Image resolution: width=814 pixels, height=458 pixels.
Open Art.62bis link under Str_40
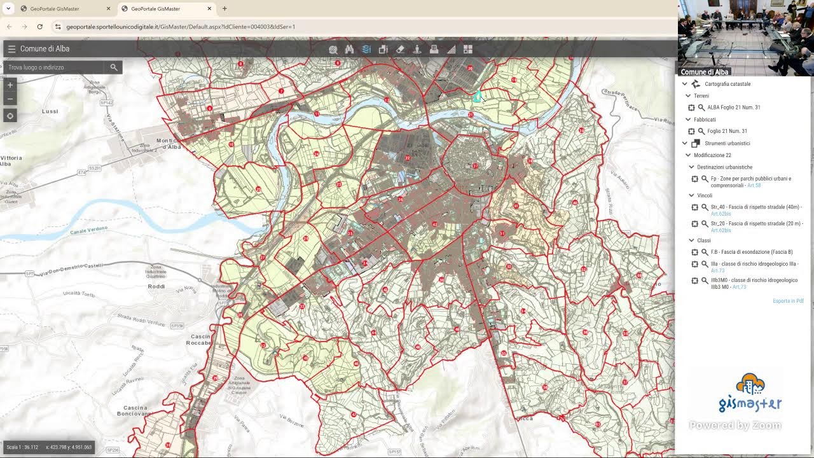click(x=721, y=214)
